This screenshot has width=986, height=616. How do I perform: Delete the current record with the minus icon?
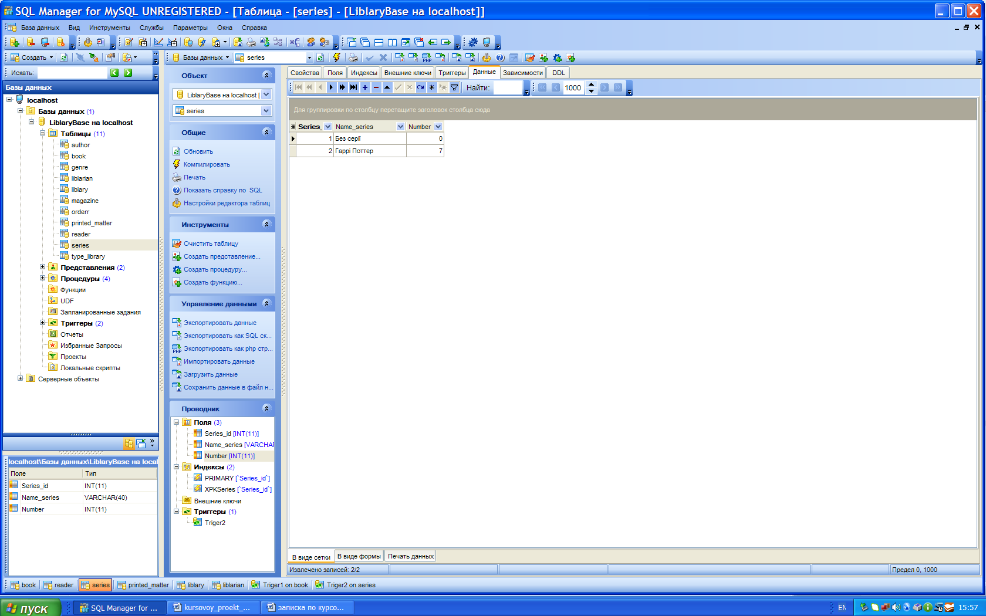[x=376, y=87]
